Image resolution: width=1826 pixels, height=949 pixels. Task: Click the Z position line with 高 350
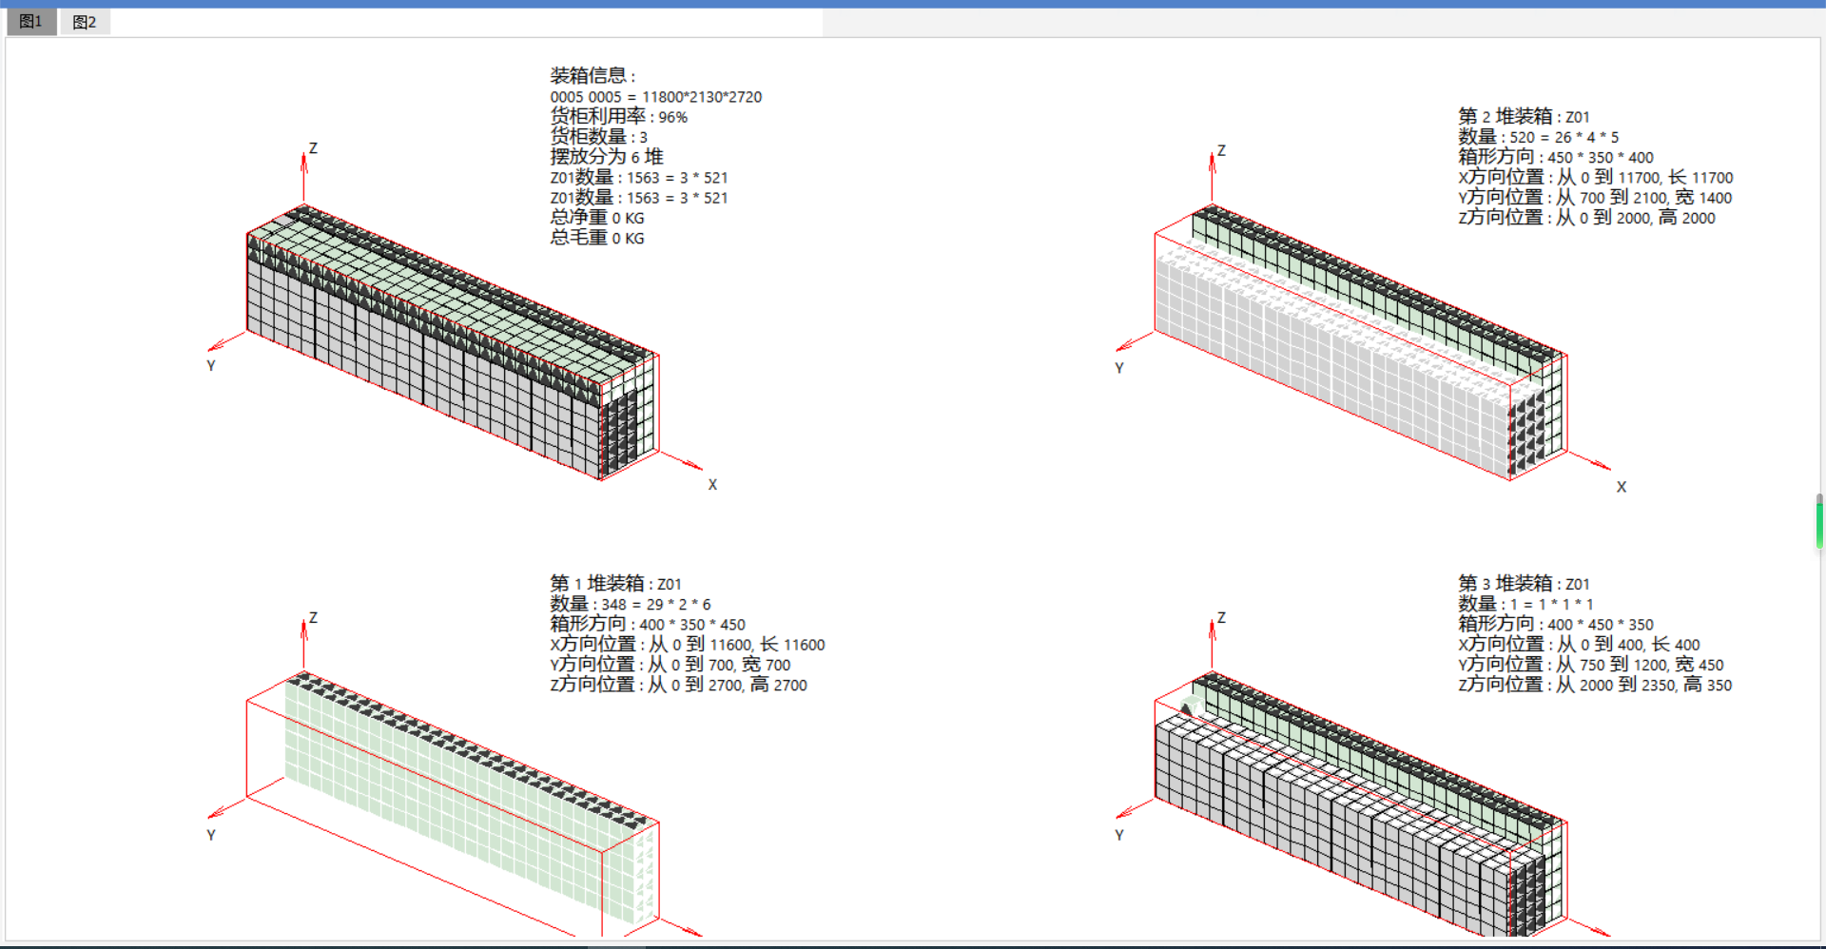[1595, 685]
